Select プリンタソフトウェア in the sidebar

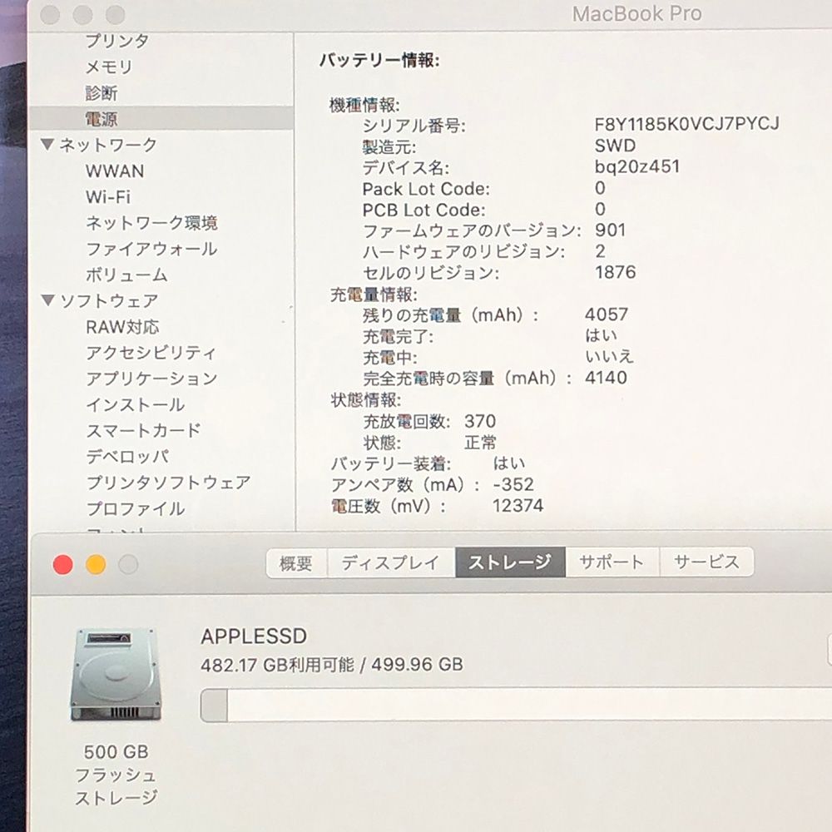168,483
